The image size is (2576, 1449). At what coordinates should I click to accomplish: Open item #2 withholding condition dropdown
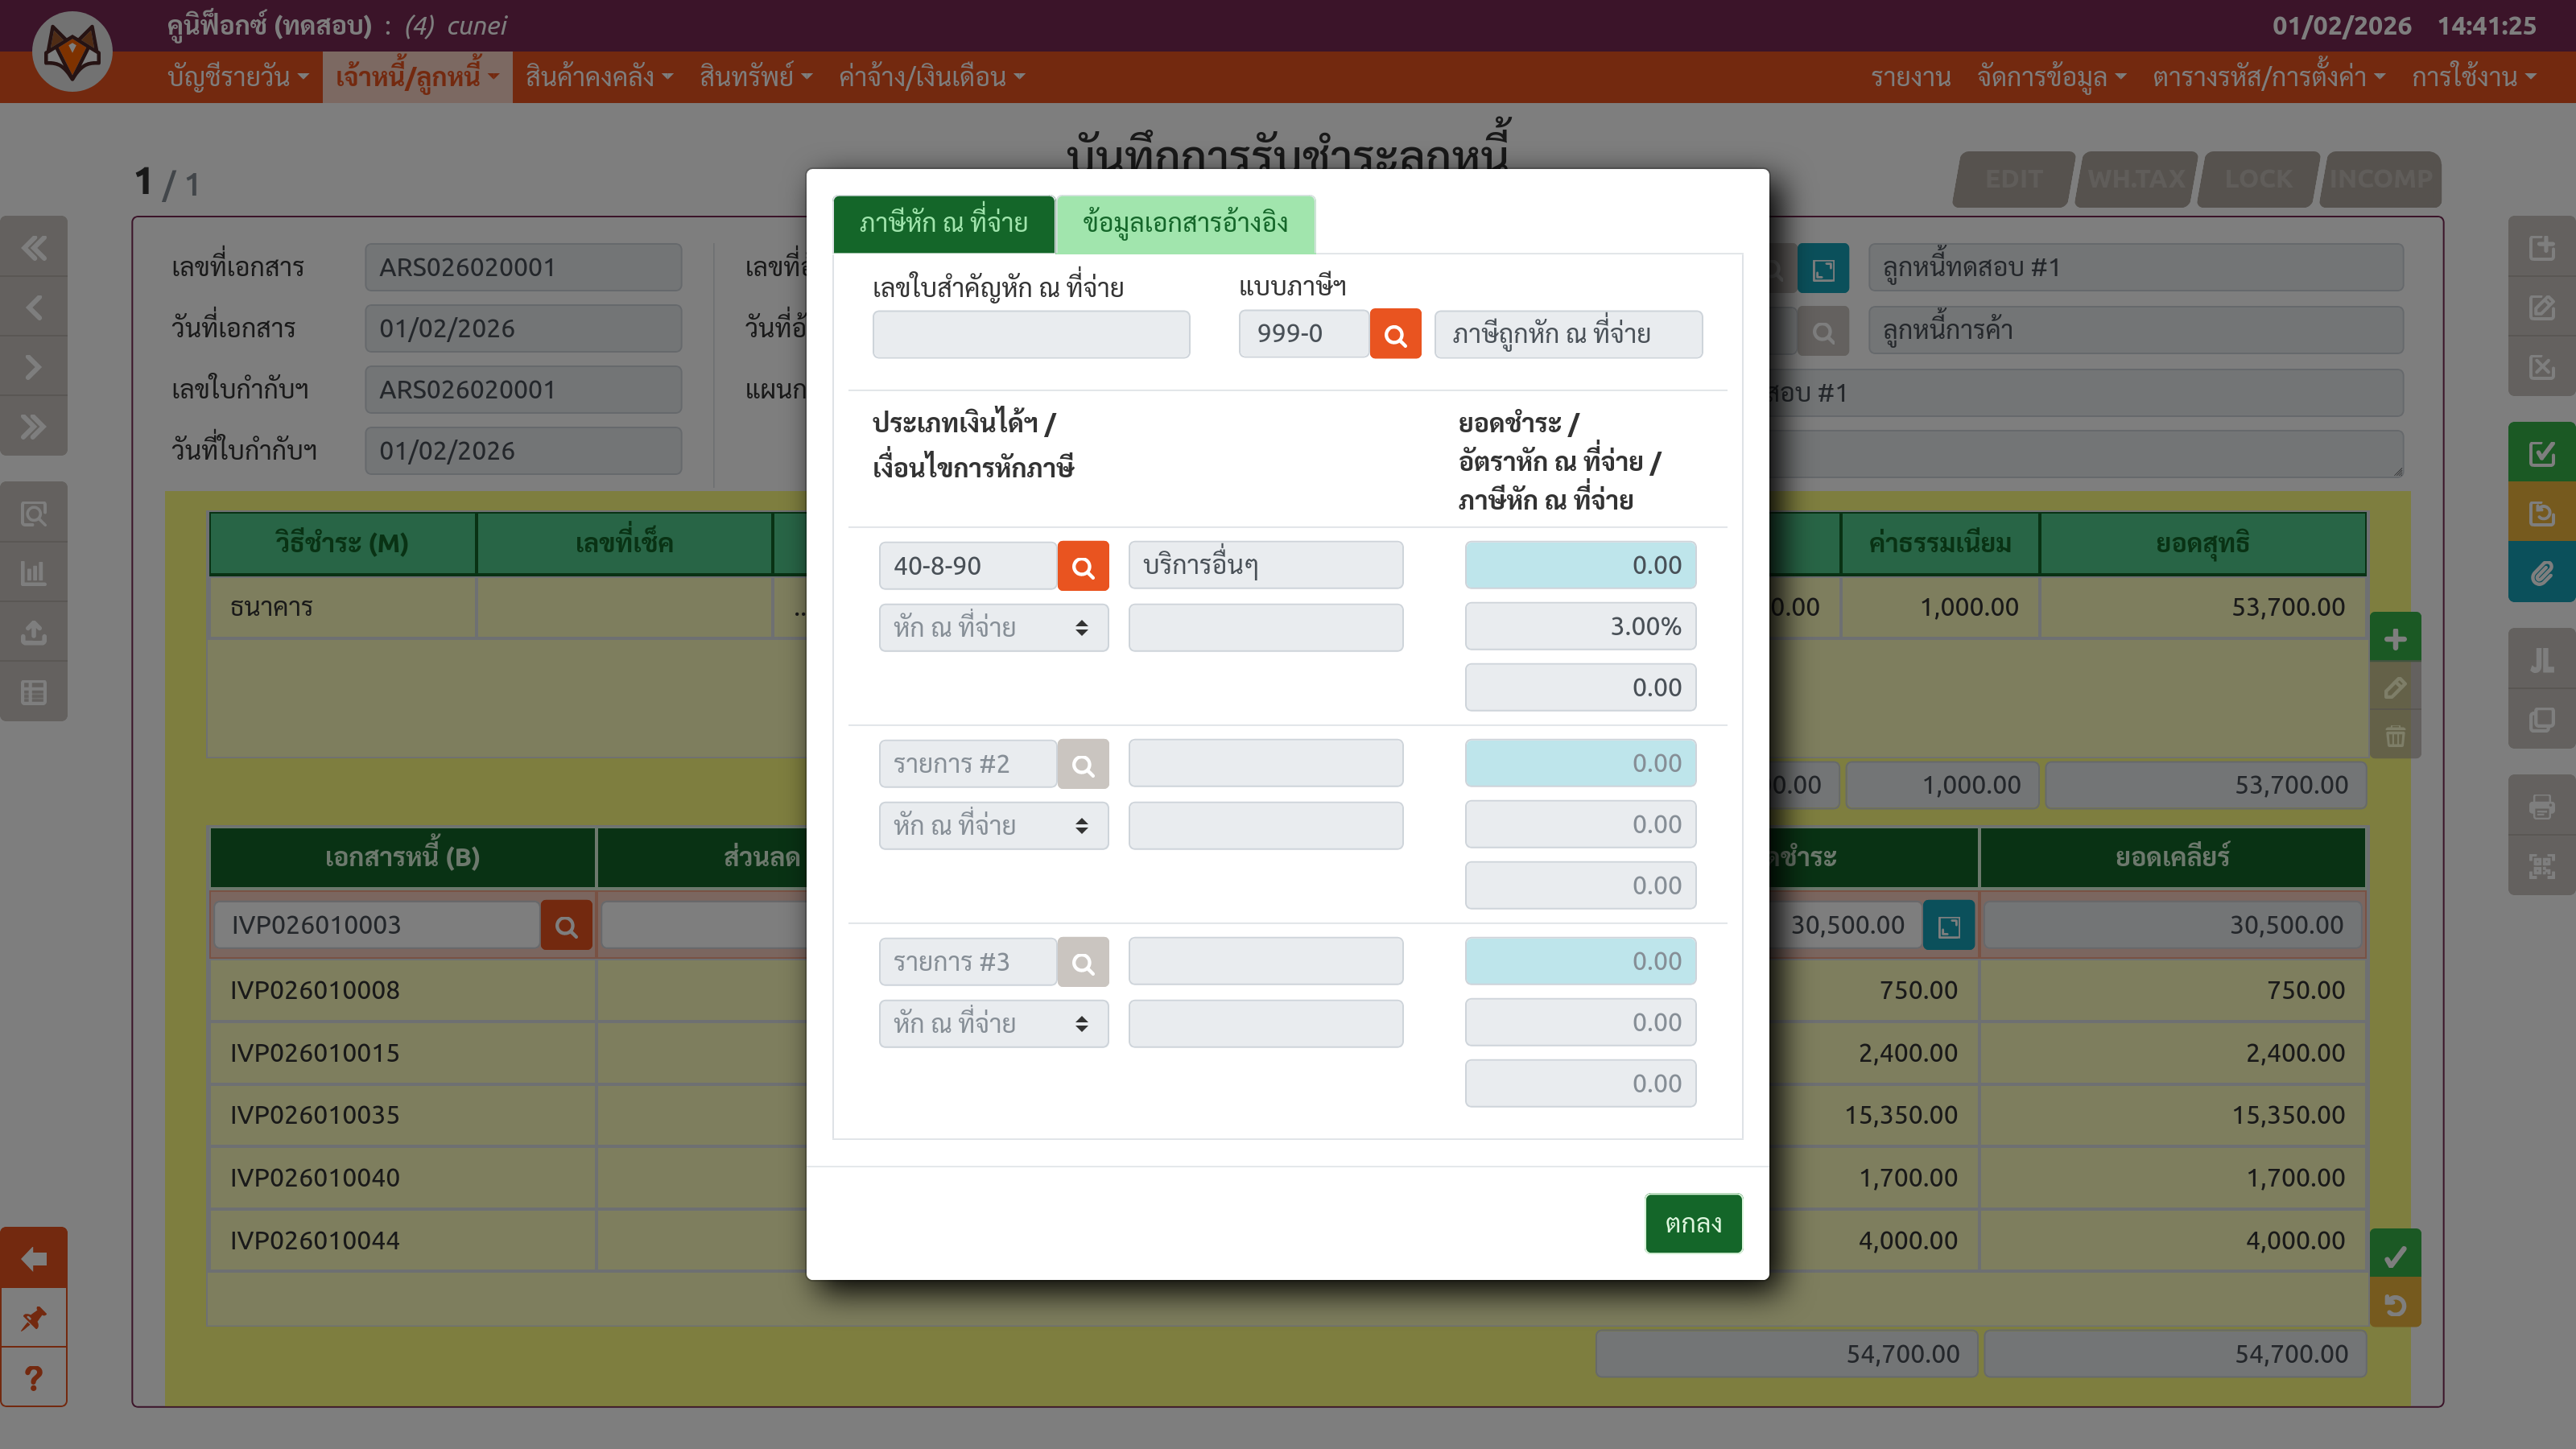(x=992, y=826)
